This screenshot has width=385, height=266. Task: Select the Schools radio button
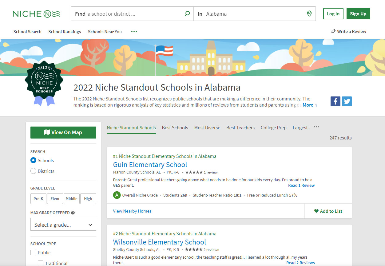point(34,160)
